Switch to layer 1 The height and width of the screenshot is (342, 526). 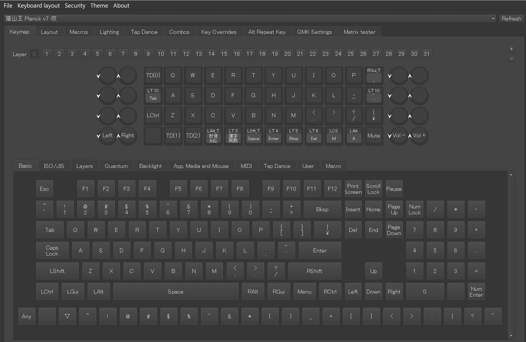(47, 54)
